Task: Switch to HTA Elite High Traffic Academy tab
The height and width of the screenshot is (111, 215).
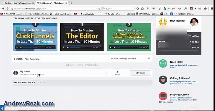Action: (17, 3)
